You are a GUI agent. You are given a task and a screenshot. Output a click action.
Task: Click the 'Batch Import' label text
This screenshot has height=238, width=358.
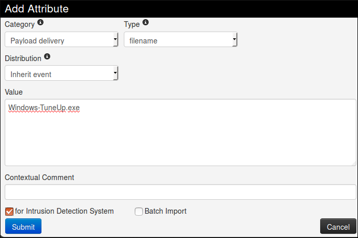point(165,211)
